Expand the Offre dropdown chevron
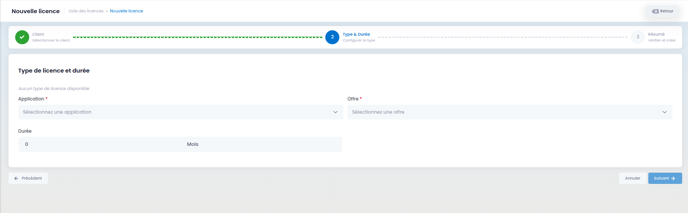The width and height of the screenshot is (688, 213). (x=665, y=112)
